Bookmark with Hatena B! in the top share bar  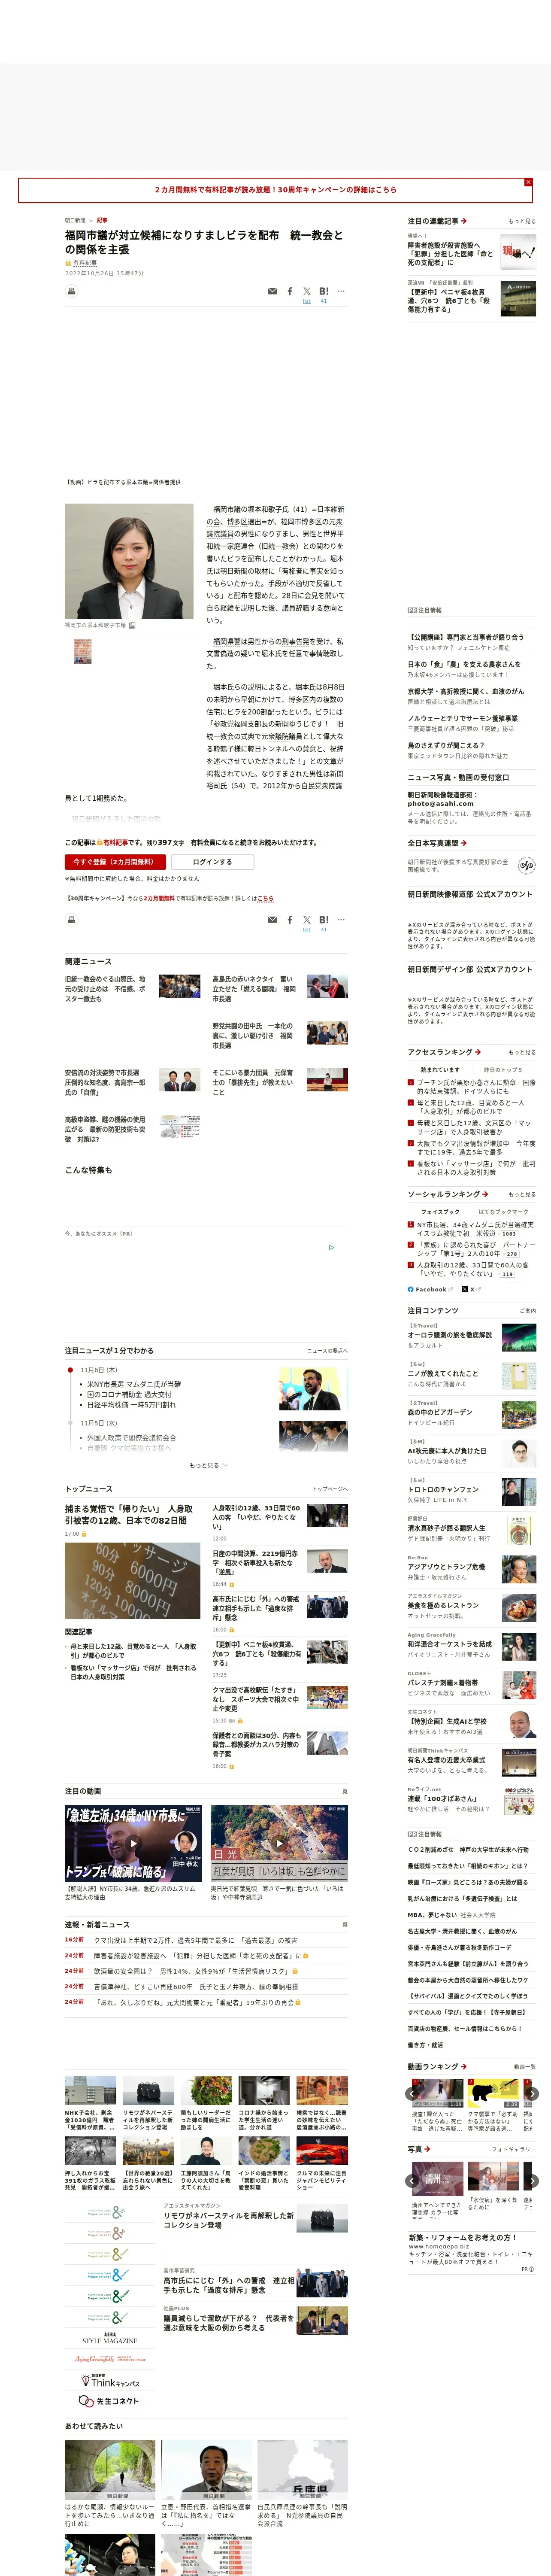pyautogui.click(x=323, y=291)
